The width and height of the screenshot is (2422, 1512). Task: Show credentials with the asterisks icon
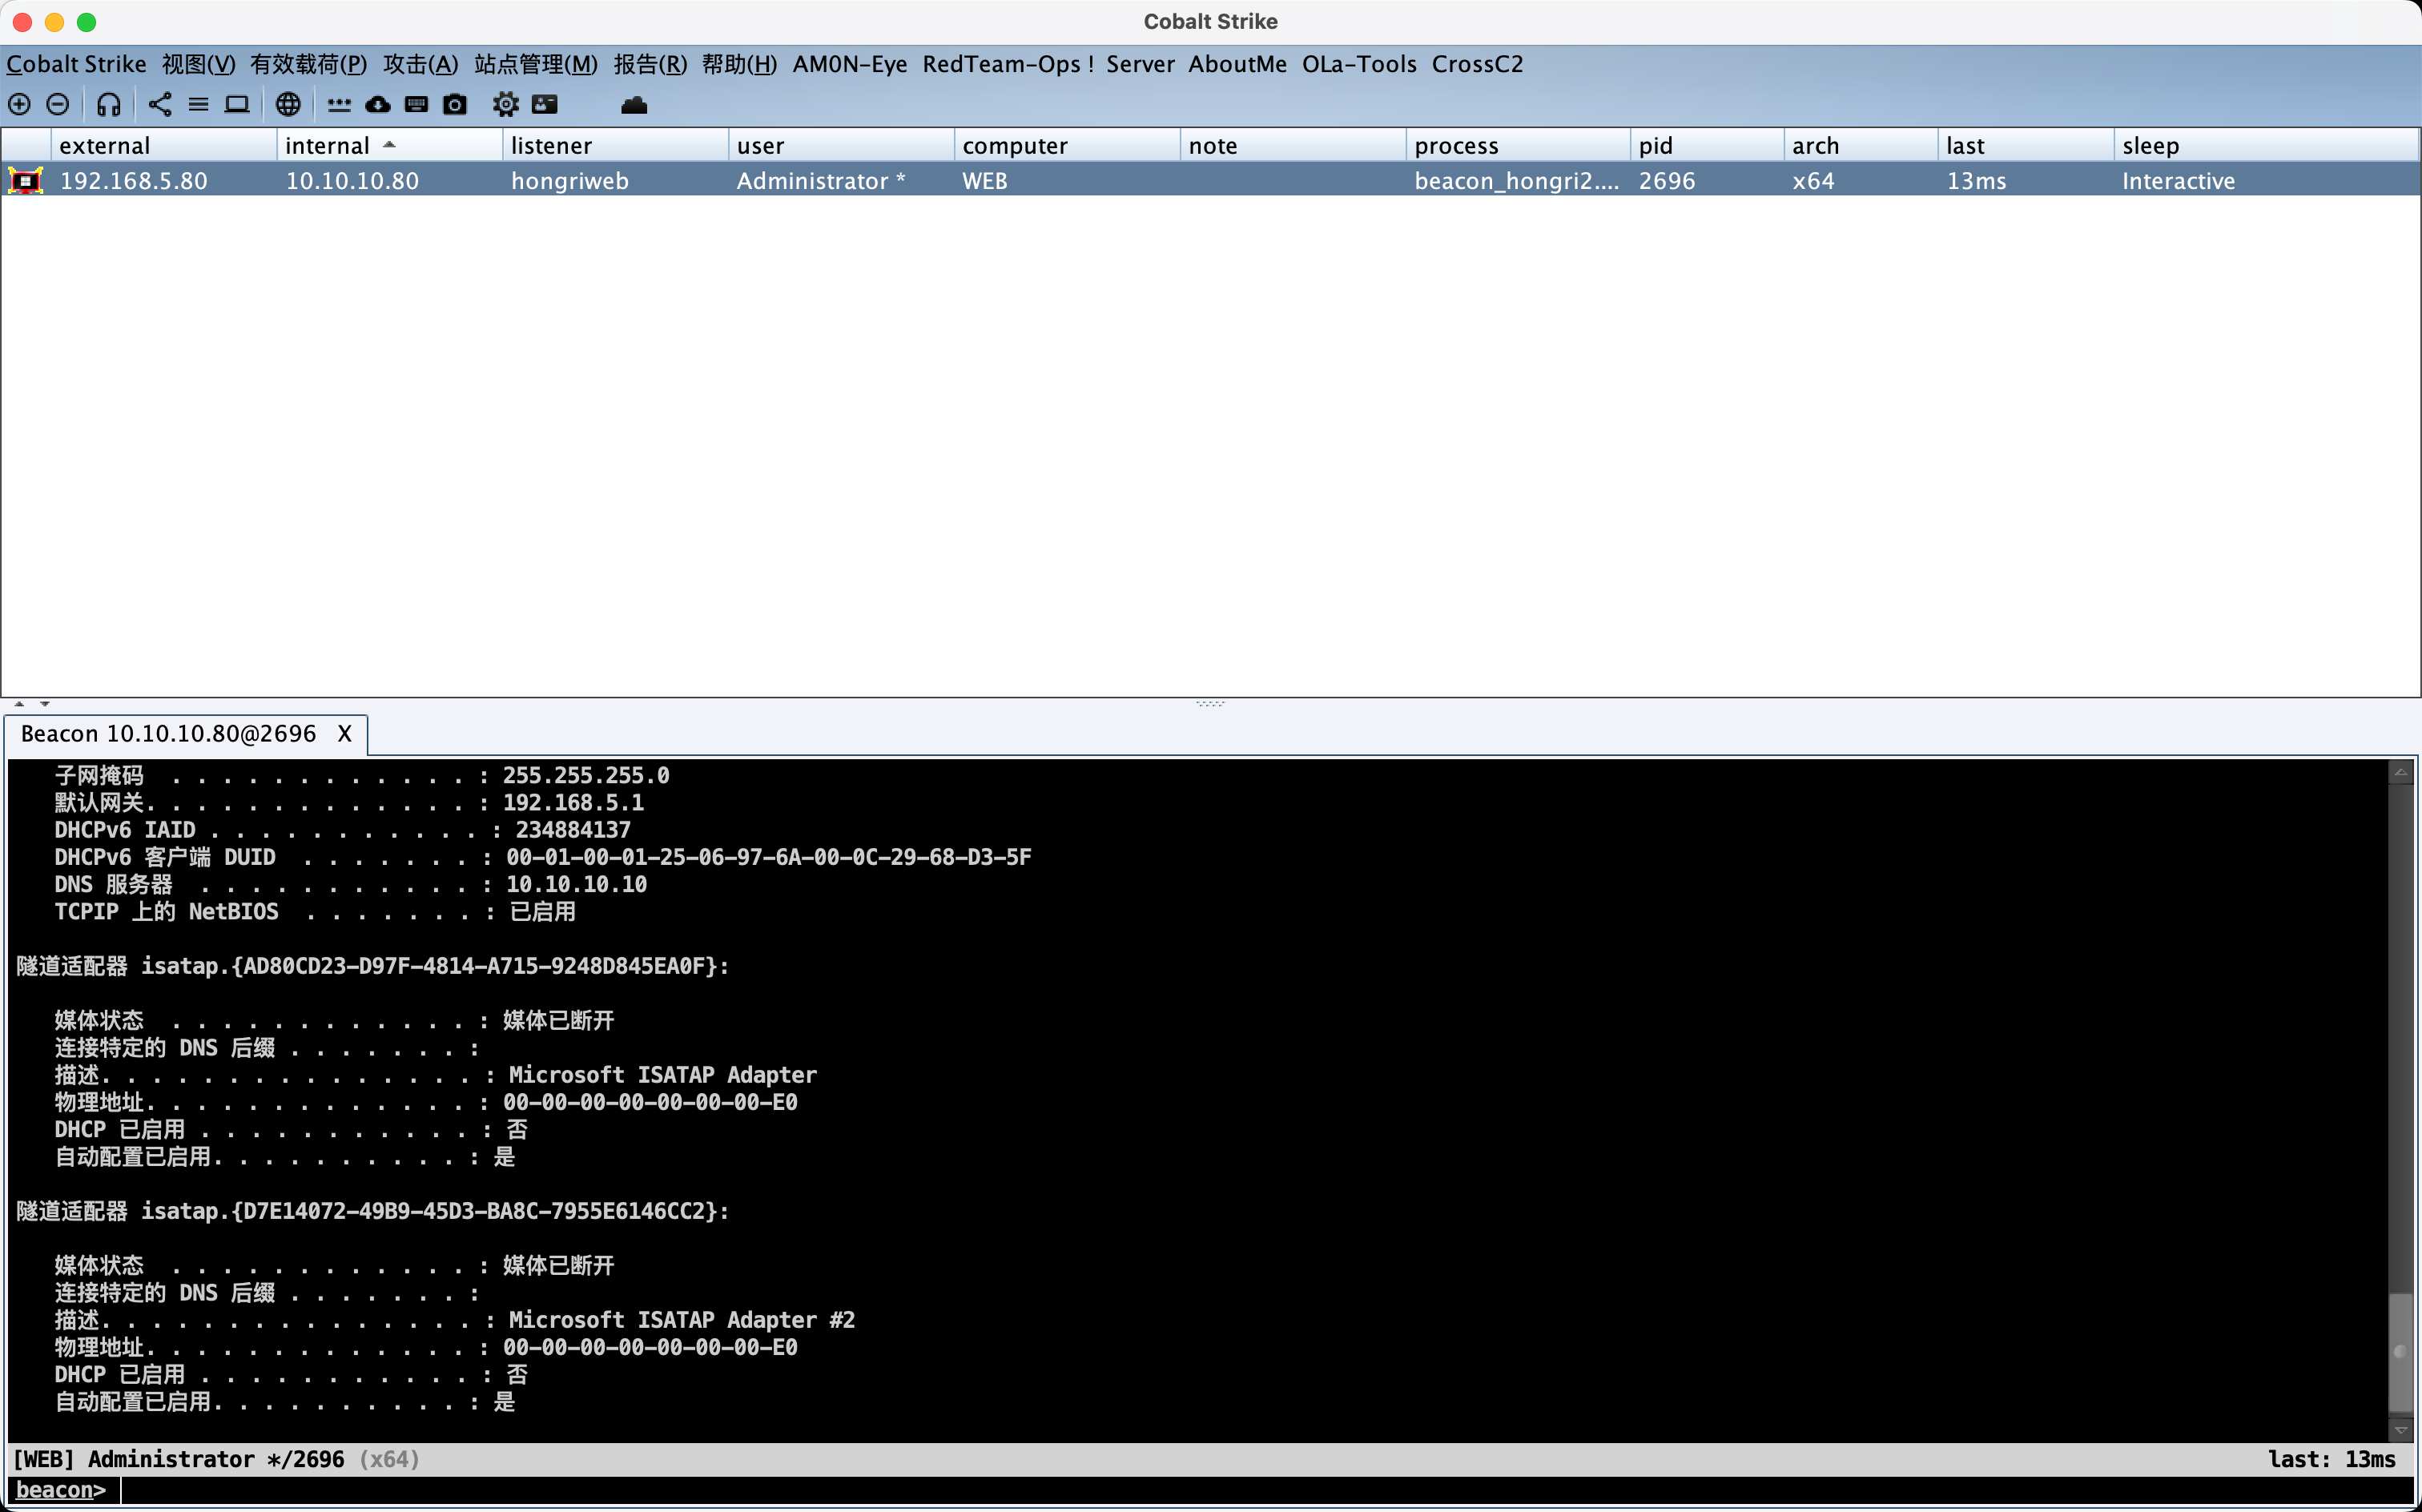tap(339, 104)
